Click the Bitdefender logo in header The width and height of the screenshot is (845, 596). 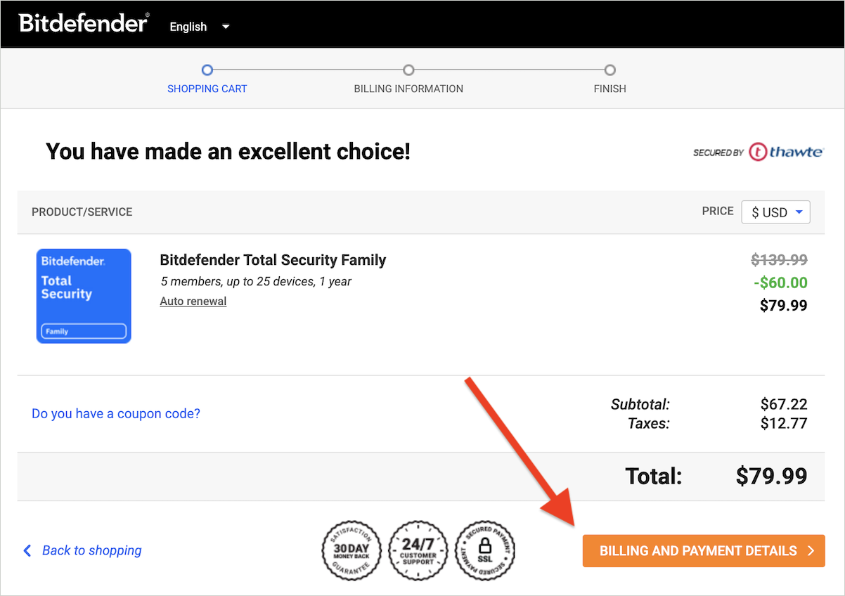(x=84, y=23)
